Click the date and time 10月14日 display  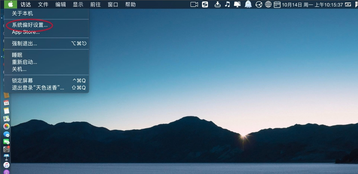point(313,5)
